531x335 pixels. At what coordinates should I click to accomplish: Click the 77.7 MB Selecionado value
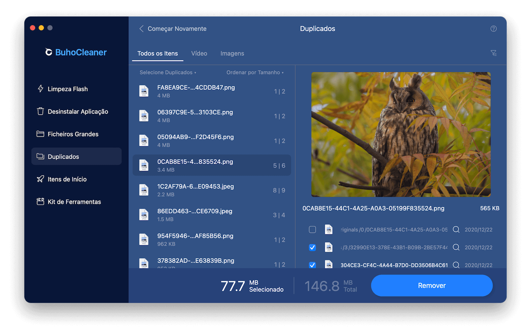[x=252, y=286]
